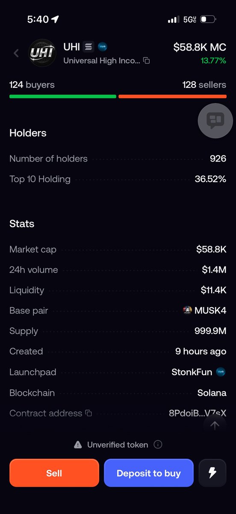Copy the contract address icon

coord(88,413)
